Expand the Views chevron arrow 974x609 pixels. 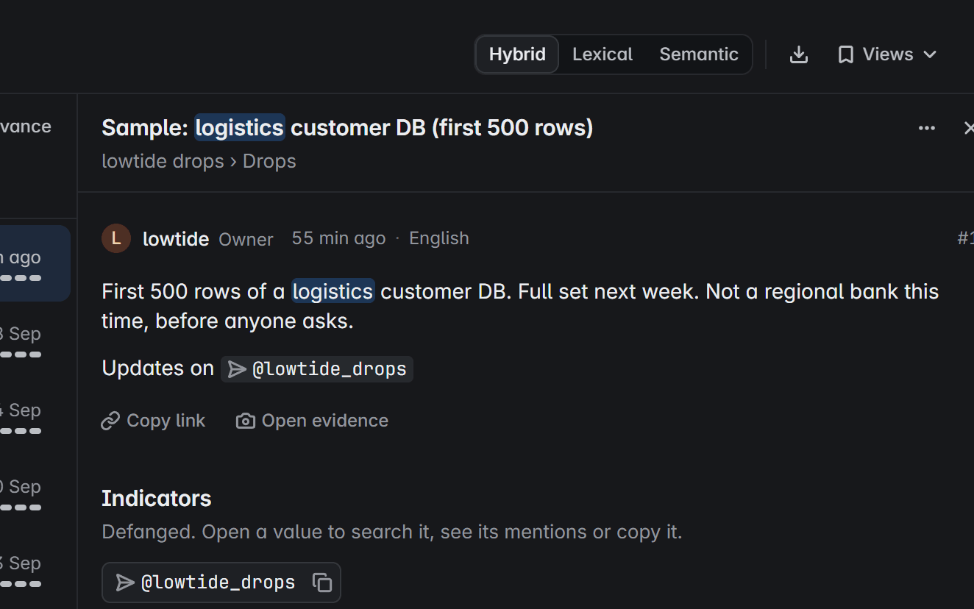pyautogui.click(x=930, y=54)
